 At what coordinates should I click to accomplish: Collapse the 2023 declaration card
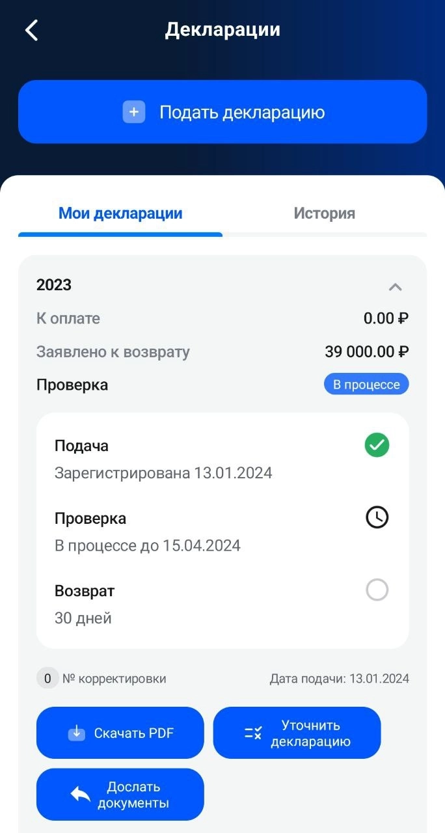click(396, 286)
